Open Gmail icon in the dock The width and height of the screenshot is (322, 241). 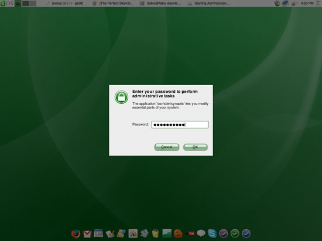click(87, 234)
